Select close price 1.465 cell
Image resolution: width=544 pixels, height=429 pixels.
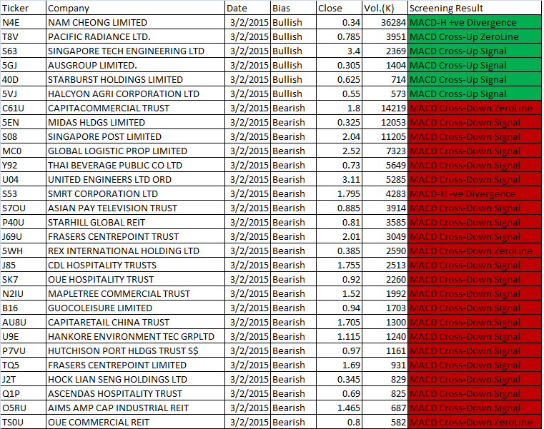tap(339, 408)
